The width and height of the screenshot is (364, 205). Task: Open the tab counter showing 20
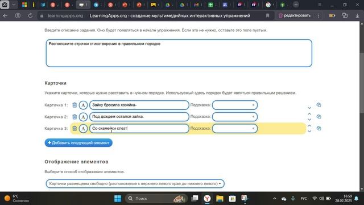5,5
